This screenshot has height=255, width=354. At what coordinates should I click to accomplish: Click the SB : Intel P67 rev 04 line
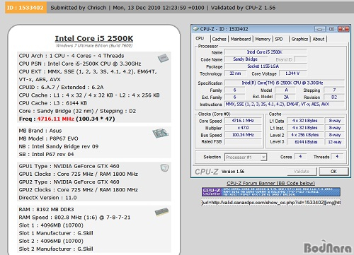coord(46,155)
